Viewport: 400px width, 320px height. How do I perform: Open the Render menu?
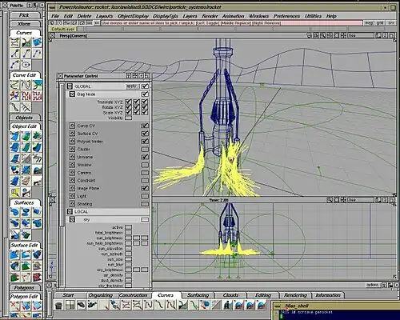pyautogui.click(x=210, y=16)
